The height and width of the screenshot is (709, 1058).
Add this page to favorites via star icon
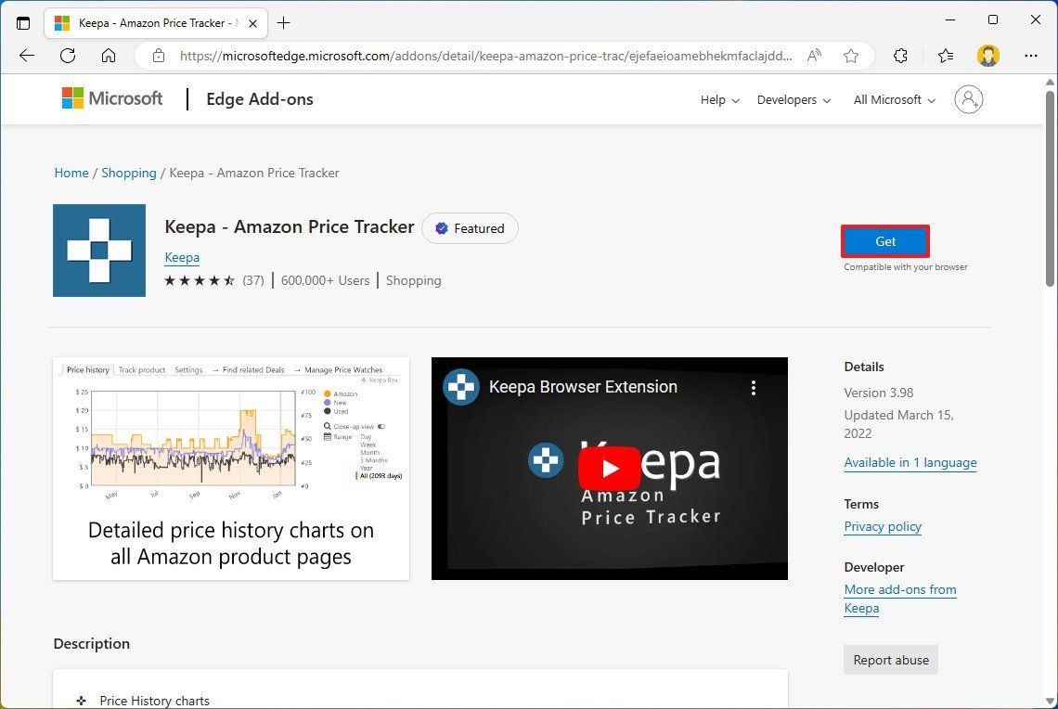click(851, 56)
